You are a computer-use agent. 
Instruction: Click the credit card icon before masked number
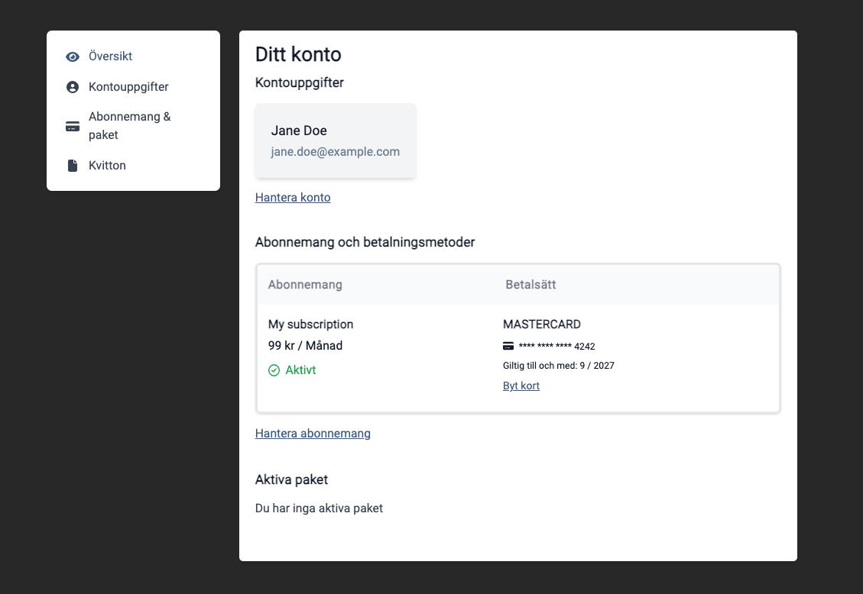[x=508, y=346]
